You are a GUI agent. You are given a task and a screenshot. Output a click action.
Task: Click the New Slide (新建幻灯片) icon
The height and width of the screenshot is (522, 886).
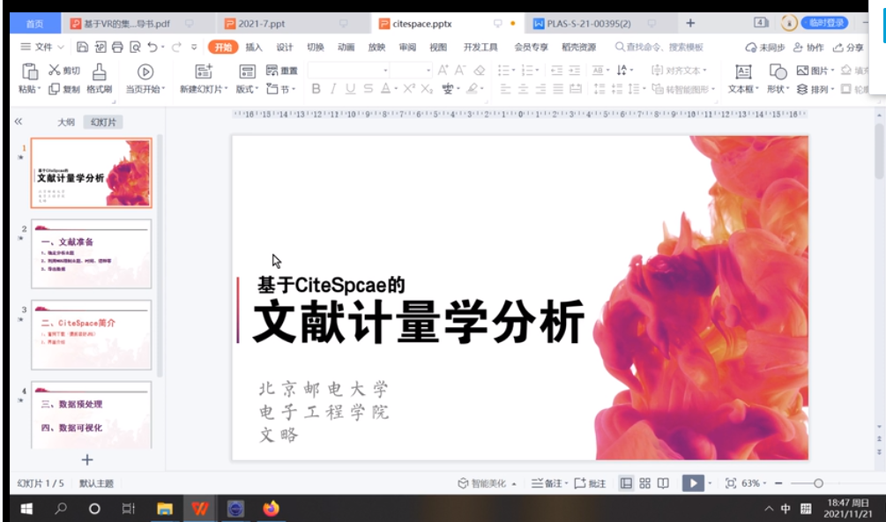click(204, 71)
